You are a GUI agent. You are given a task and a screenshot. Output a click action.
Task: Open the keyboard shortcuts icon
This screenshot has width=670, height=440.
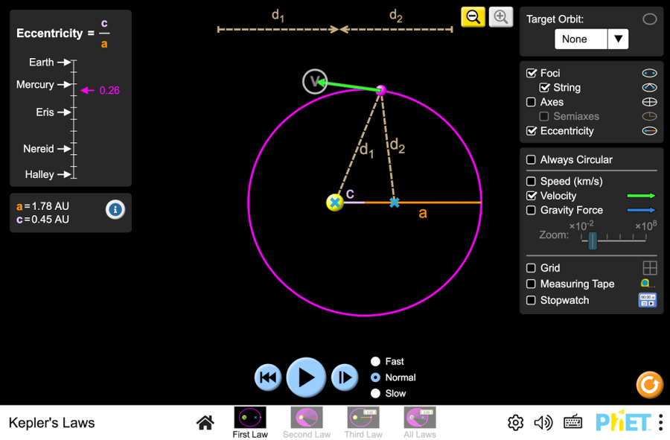point(572,423)
